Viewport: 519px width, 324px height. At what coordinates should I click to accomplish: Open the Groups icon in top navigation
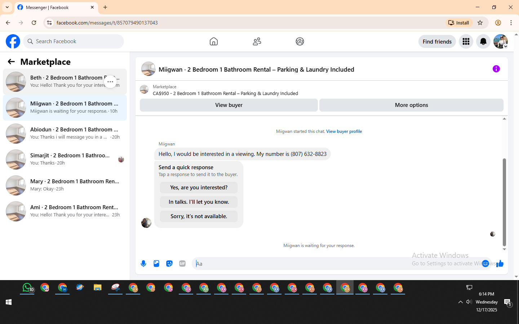click(300, 41)
